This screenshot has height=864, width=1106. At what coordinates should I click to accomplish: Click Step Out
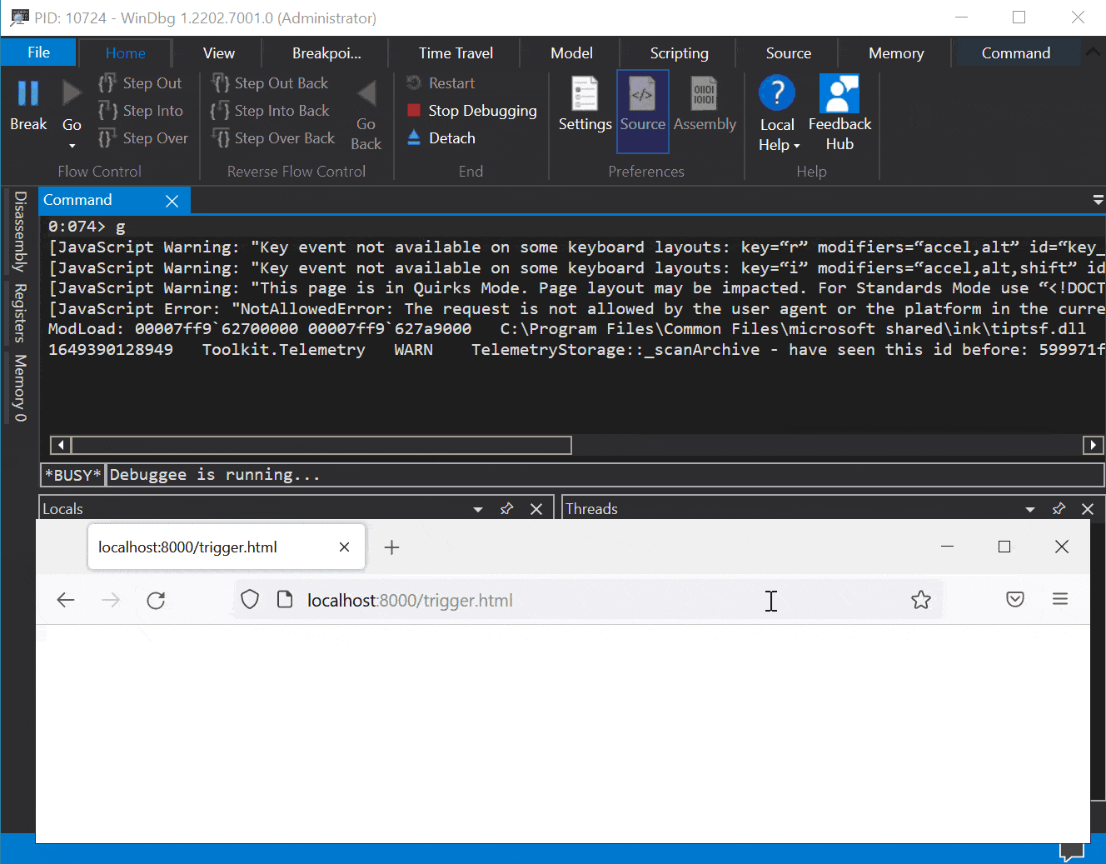coord(140,83)
